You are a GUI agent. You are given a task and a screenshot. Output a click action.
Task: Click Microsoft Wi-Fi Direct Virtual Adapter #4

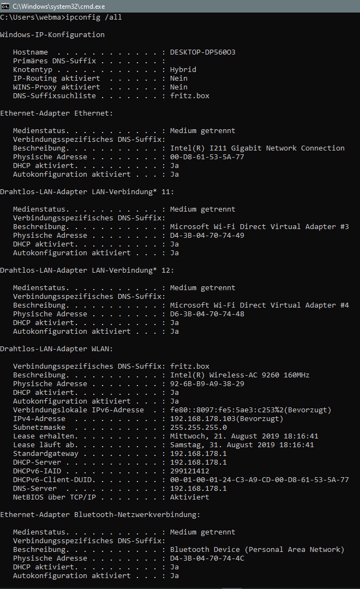click(259, 305)
